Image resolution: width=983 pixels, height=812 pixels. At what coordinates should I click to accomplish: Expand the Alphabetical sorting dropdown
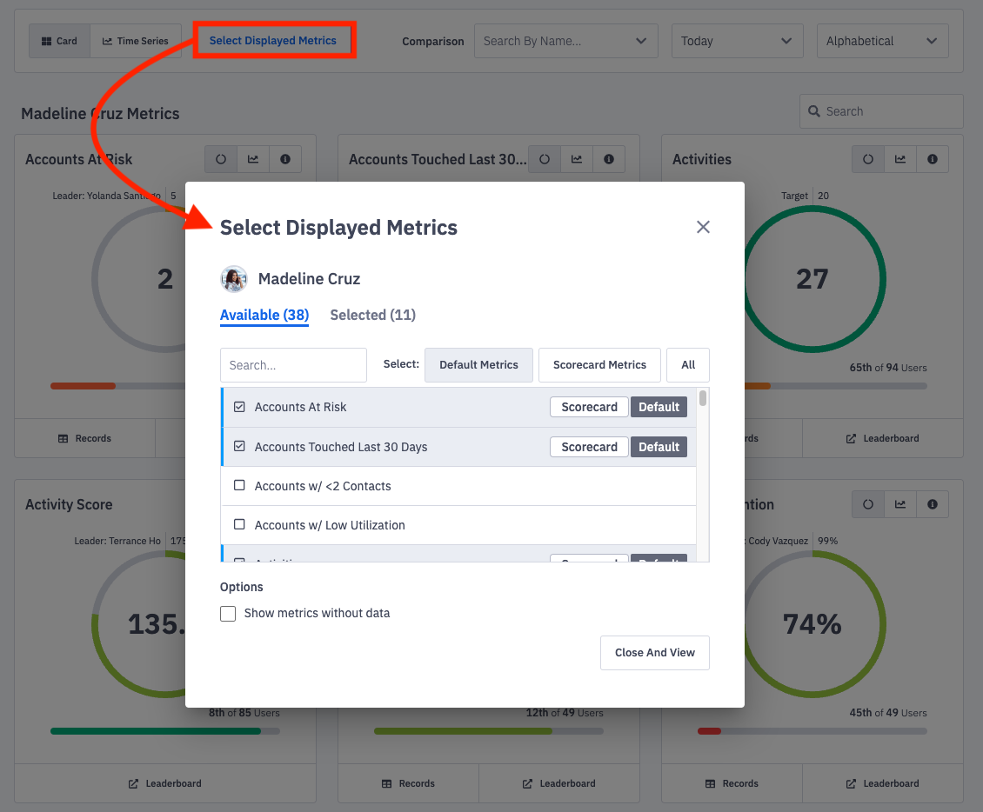click(882, 40)
